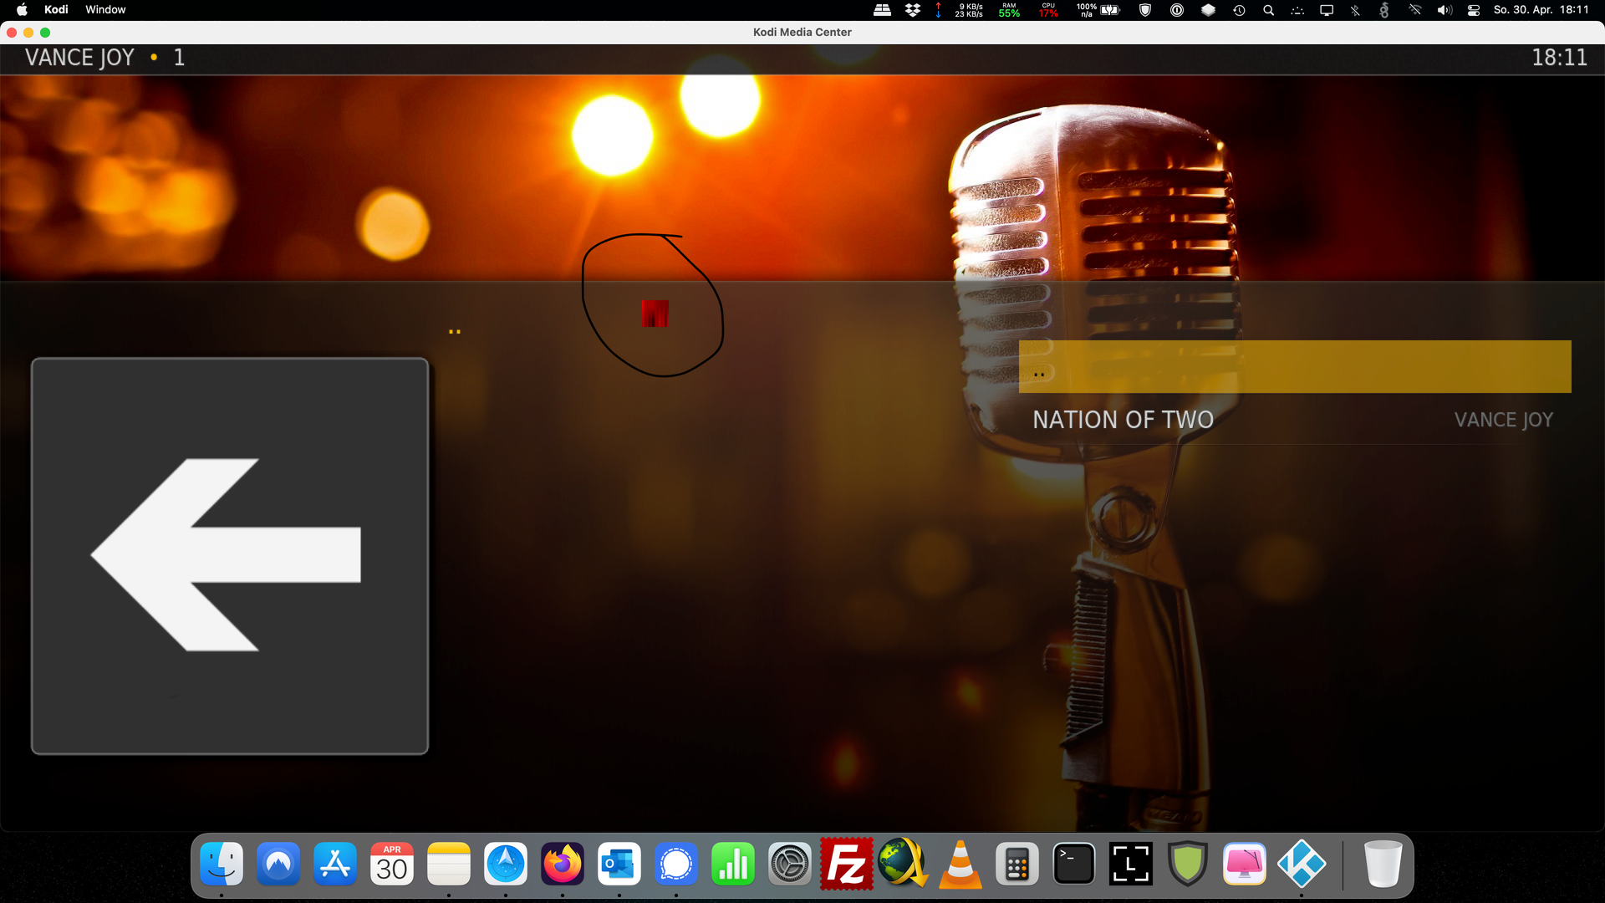Click the stacked layers menu bar icon
The width and height of the screenshot is (1605, 903).
tap(1208, 10)
